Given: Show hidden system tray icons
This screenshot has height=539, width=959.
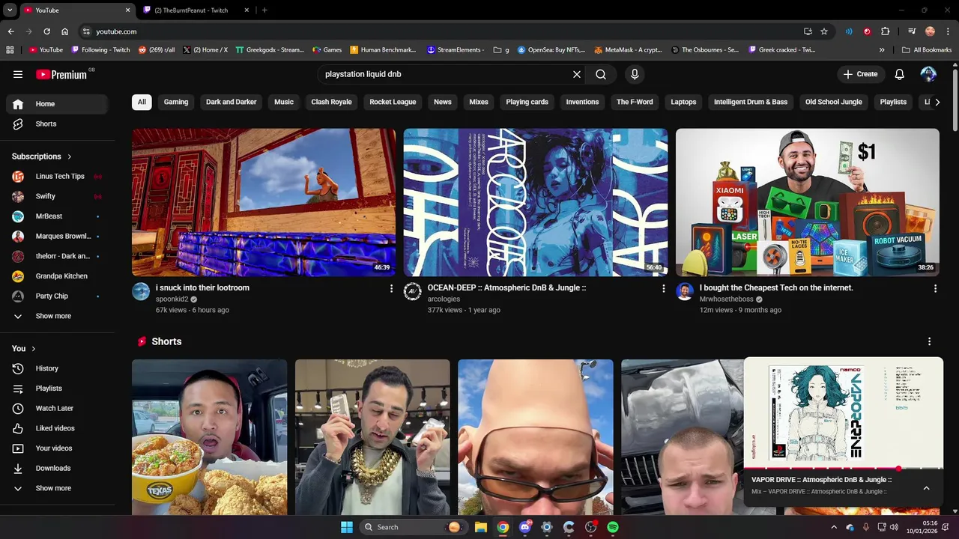Looking at the screenshot, I should 834,527.
